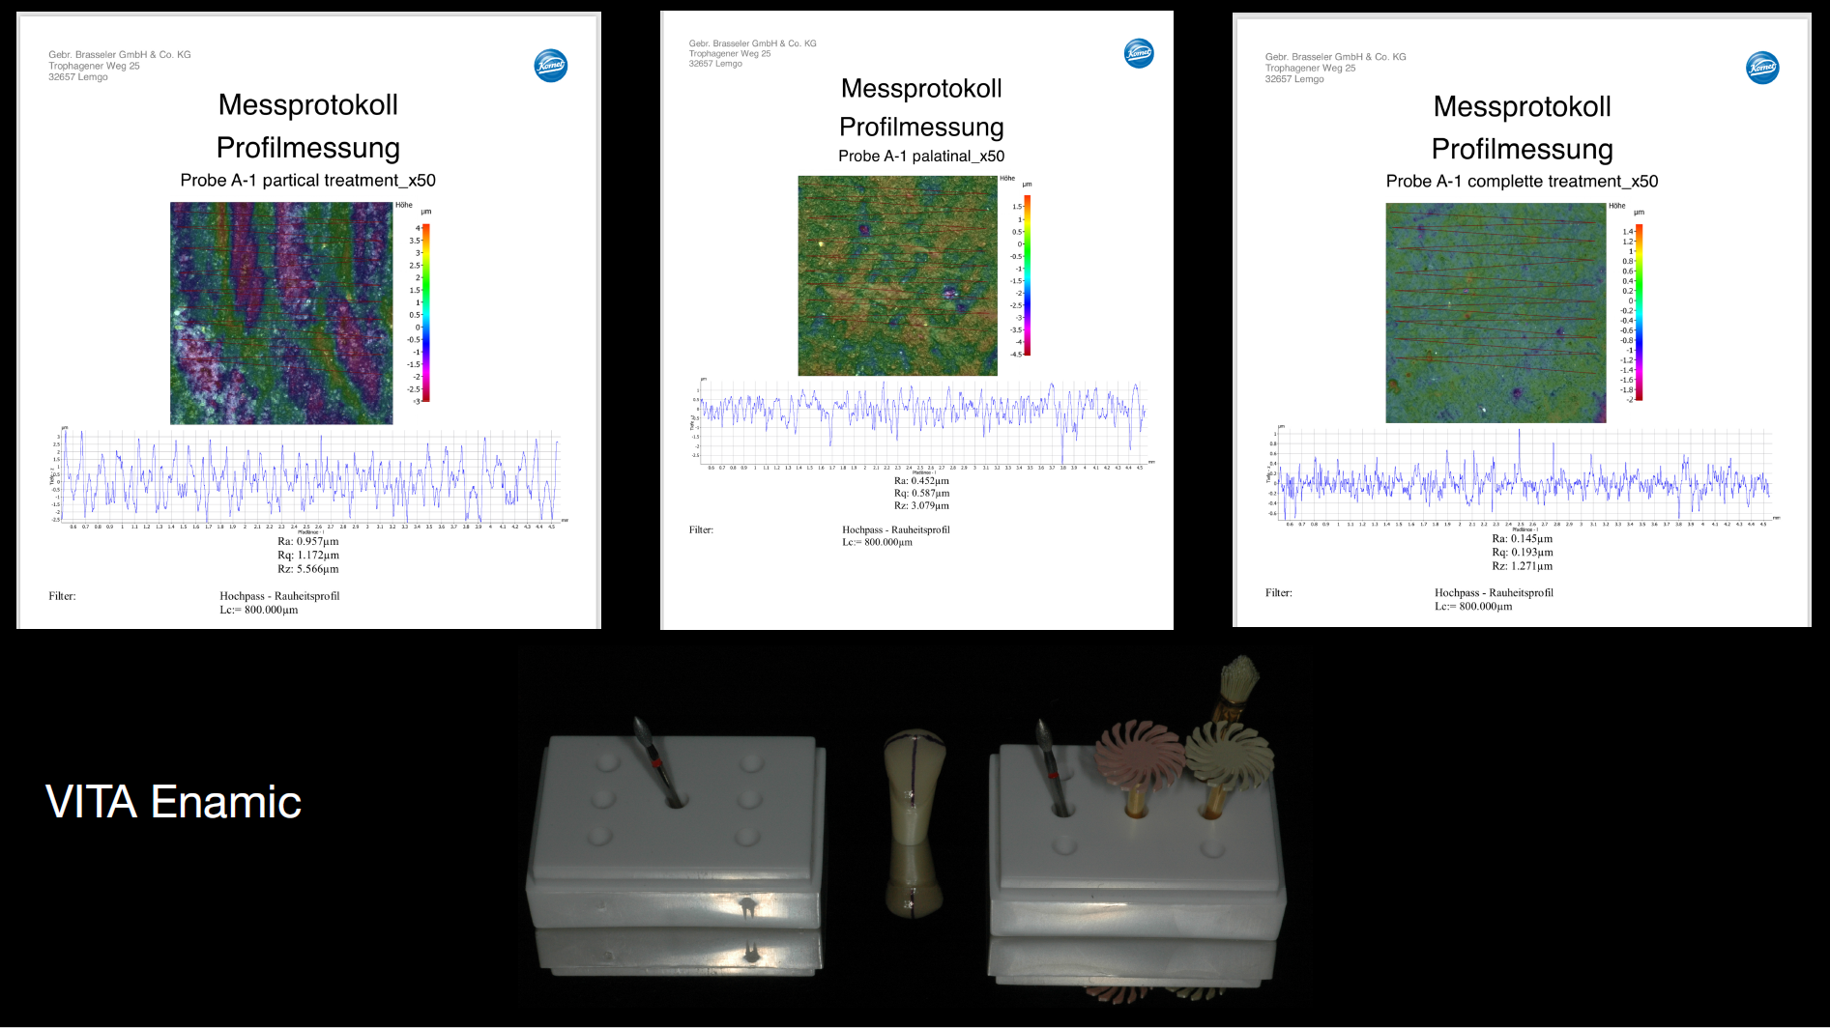Click the right white bur block holder
1830x1028 pixels.
tap(1137, 841)
